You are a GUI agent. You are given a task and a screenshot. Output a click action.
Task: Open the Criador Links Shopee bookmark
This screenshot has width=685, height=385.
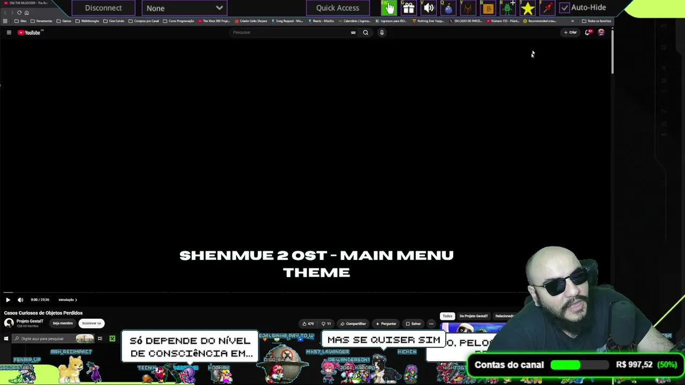coord(252,21)
